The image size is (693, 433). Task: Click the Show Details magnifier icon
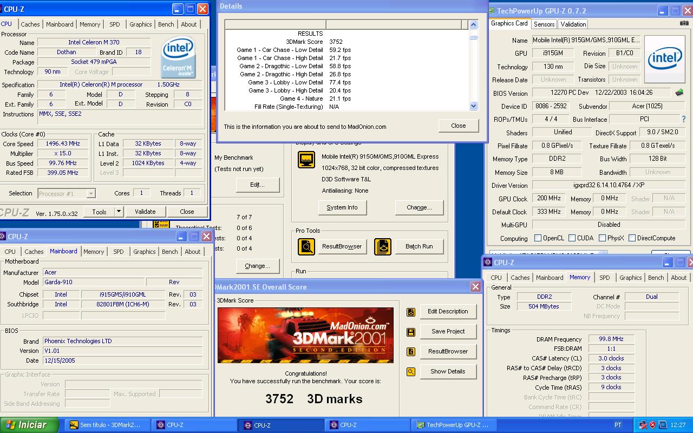tap(411, 372)
